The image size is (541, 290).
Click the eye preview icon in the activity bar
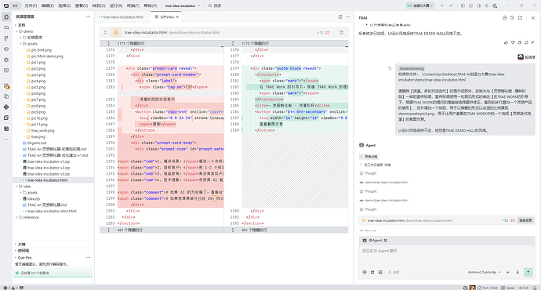point(6,49)
